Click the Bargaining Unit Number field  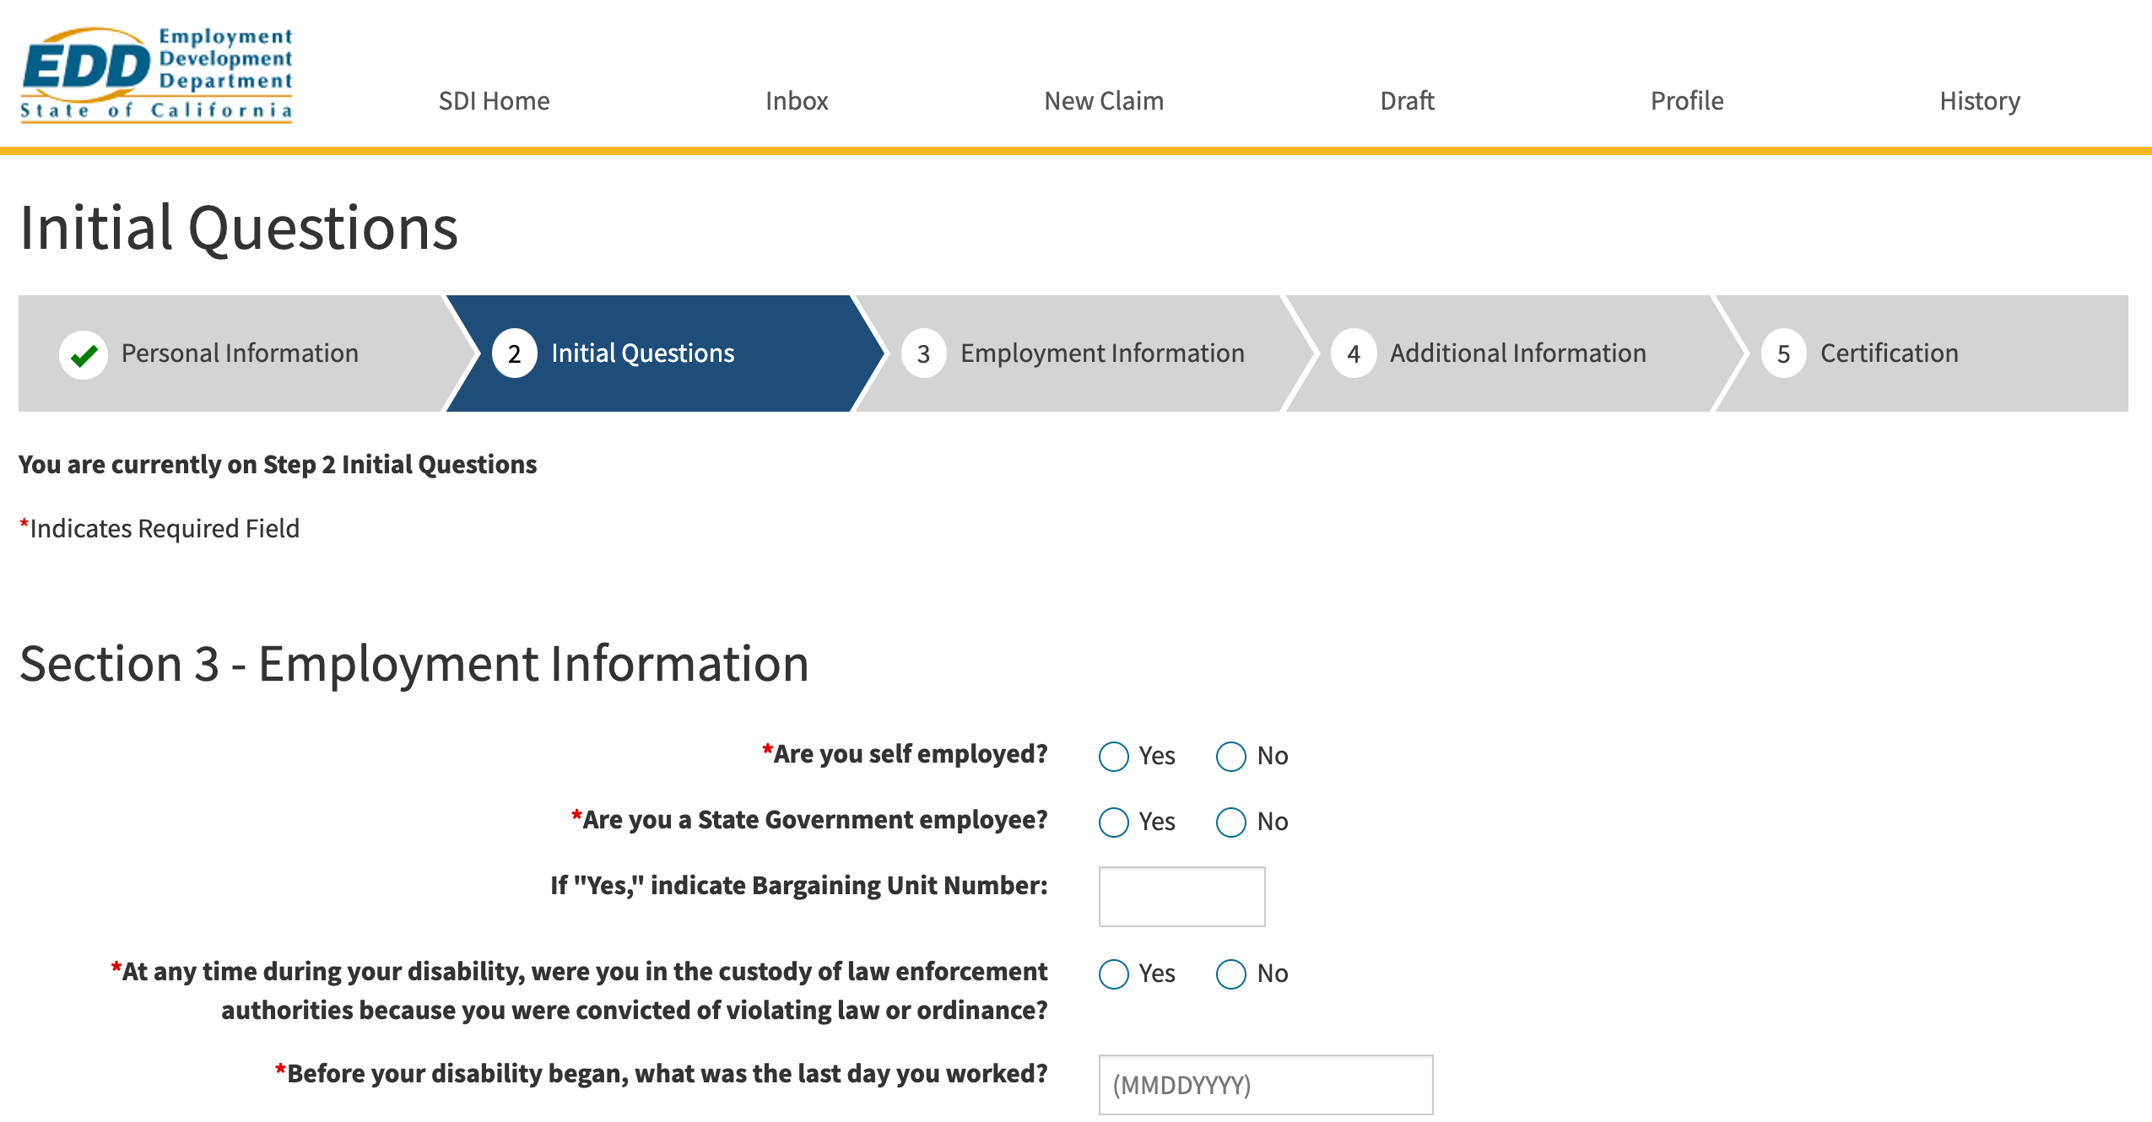click(x=1181, y=897)
